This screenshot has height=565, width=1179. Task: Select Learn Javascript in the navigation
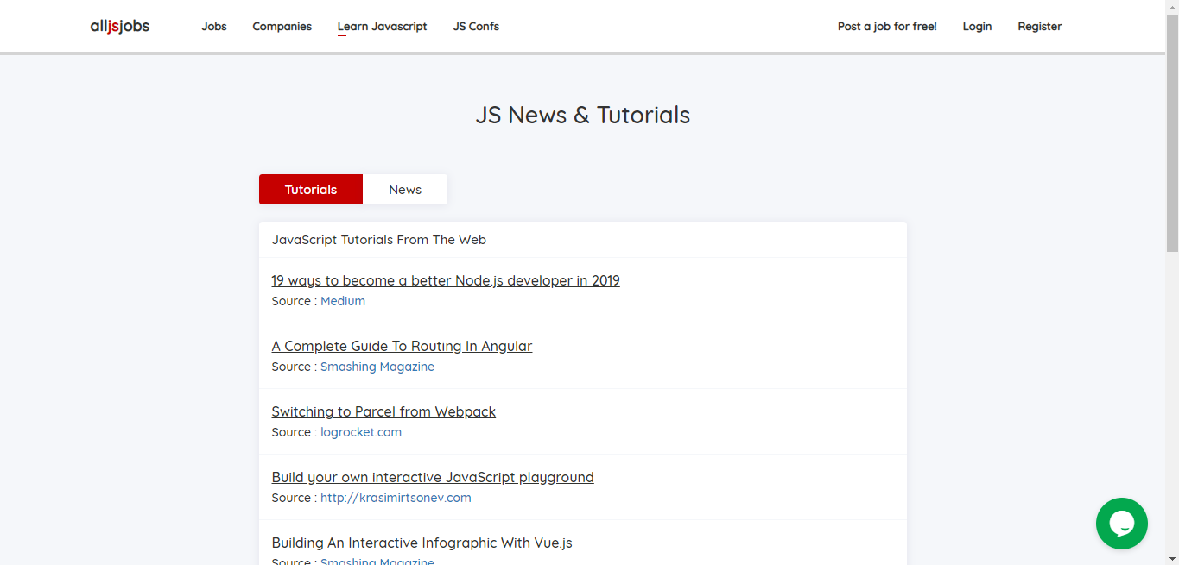(382, 27)
